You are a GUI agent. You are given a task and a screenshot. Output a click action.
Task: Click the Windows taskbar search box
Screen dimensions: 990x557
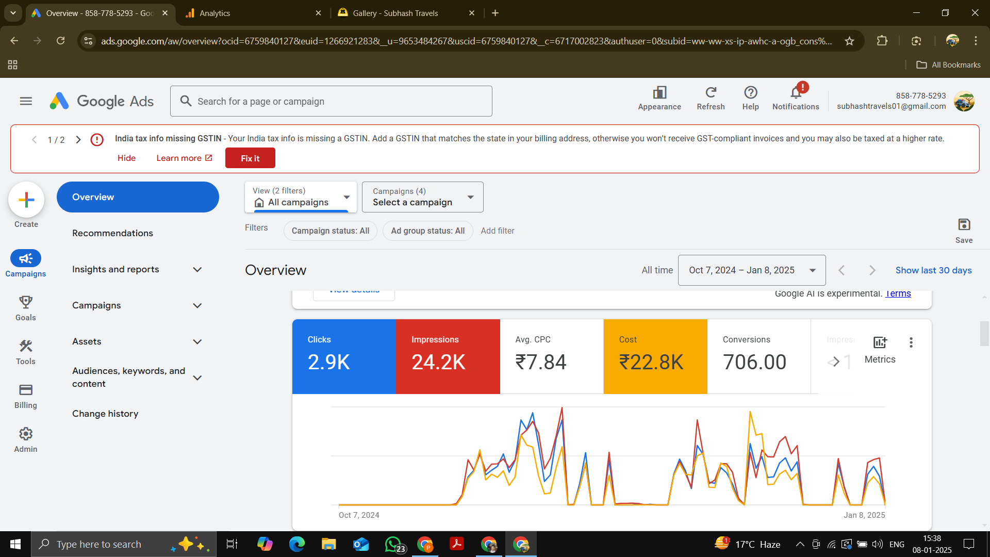pyautogui.click(x=124, y=544)
